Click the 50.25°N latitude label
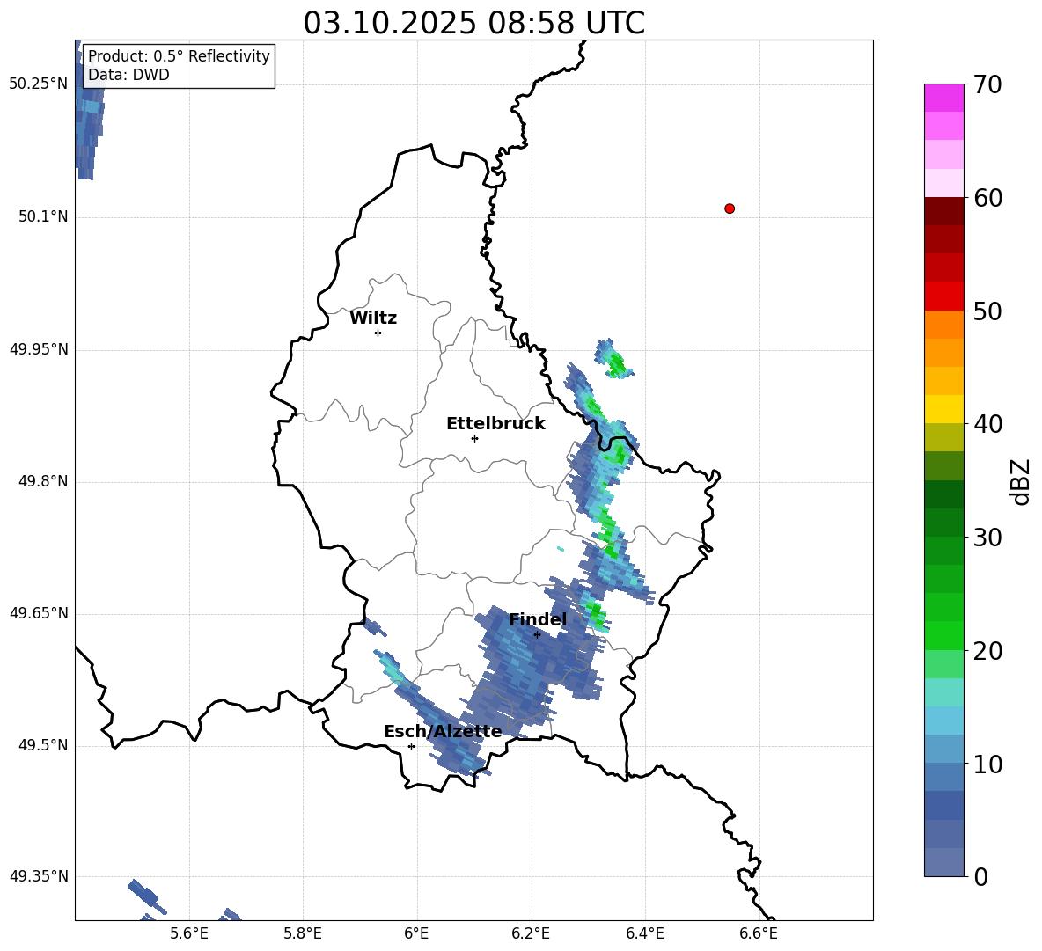The height and width of the screenshot is (951, 1042). point(39,84)
